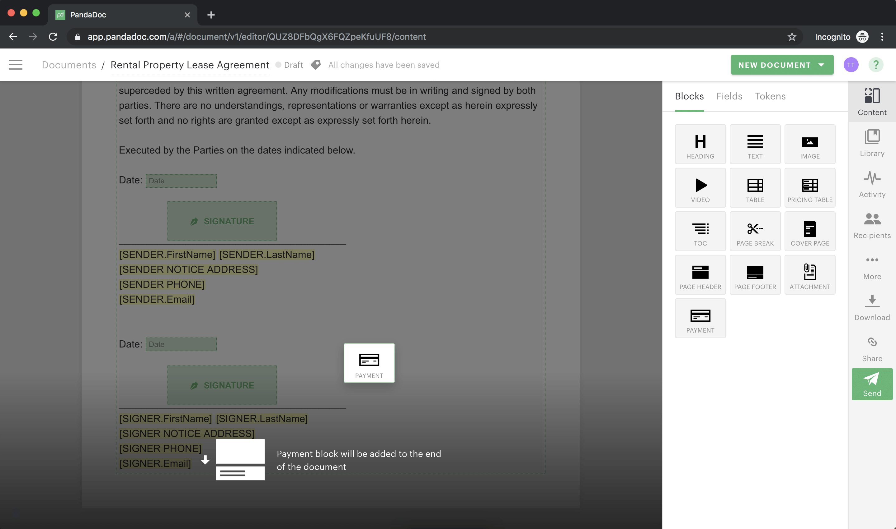The width and height of the screenshot is (896, 529).
Task: Switch to the Tokens tab
Action: pos(770,96)
